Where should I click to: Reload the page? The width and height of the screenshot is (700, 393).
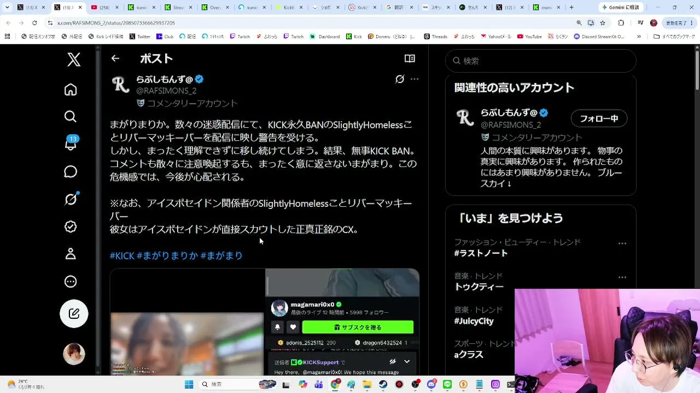[x=34, y=23]
